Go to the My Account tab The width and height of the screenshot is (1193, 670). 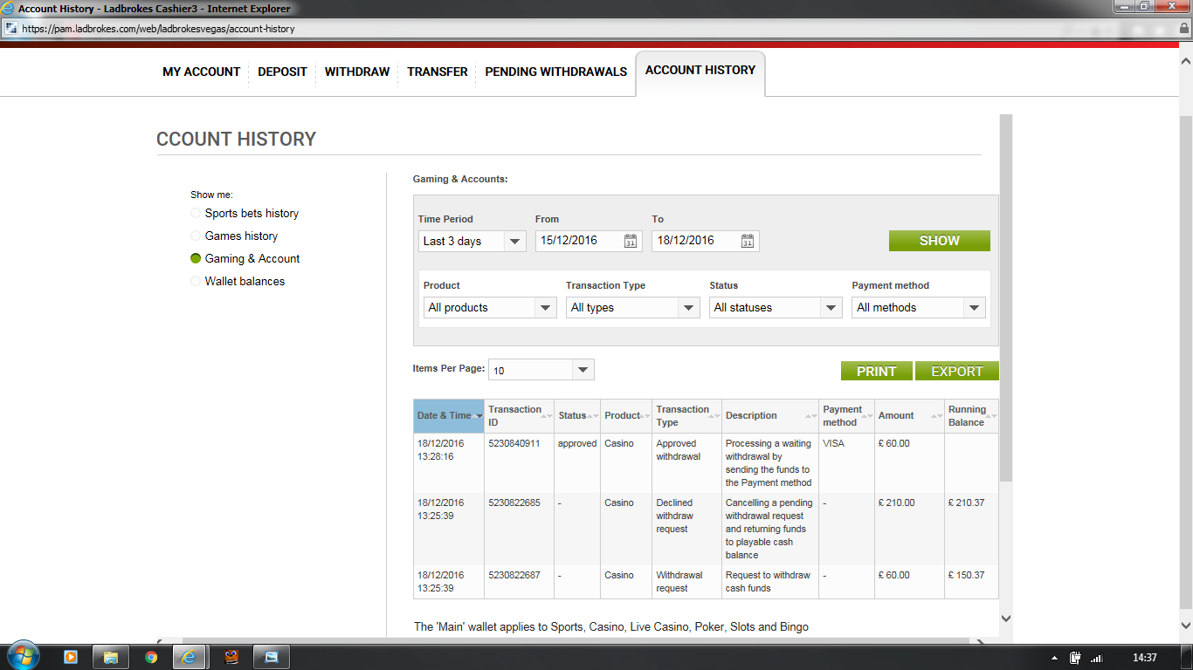(201, 72)
